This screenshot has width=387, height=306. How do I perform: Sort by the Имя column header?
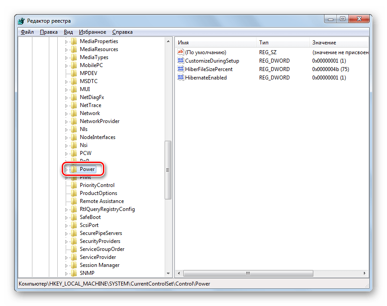click(216, 43)
